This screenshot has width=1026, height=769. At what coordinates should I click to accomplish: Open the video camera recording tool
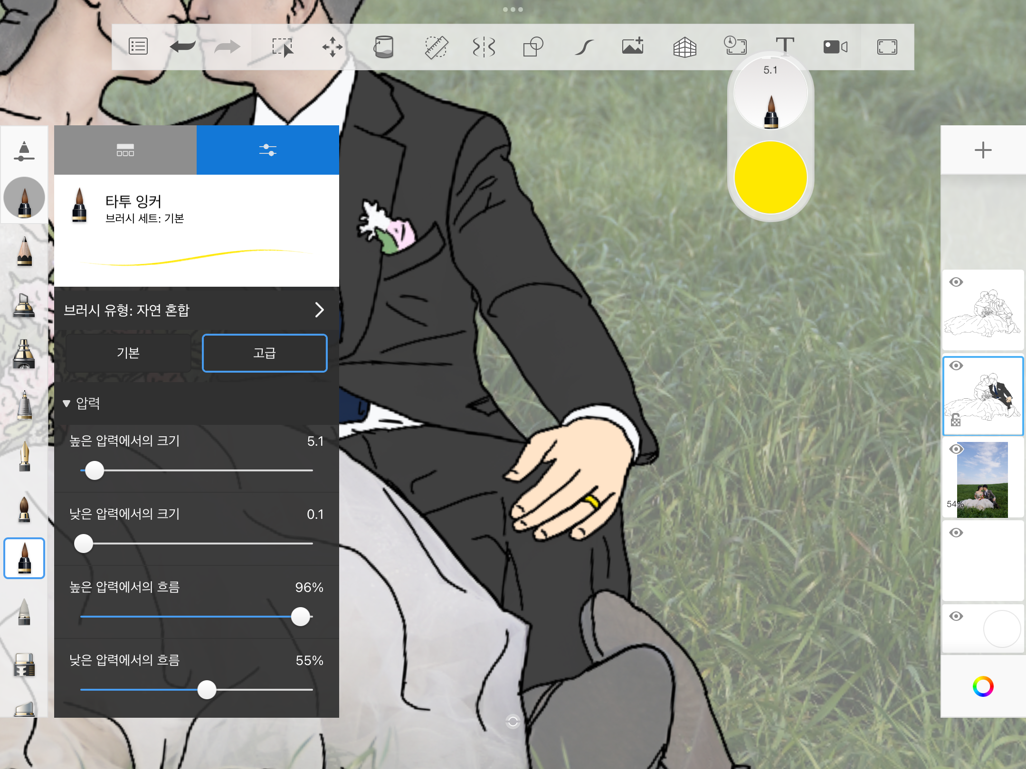click(836, 47)
